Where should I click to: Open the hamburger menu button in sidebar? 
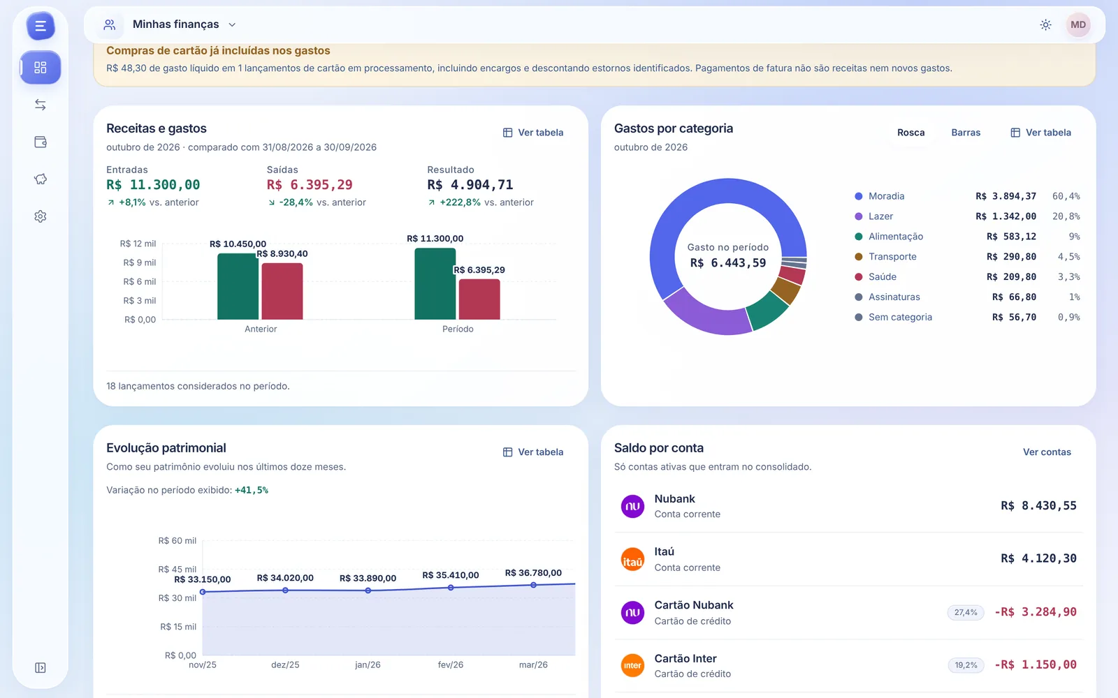(41, 27)
